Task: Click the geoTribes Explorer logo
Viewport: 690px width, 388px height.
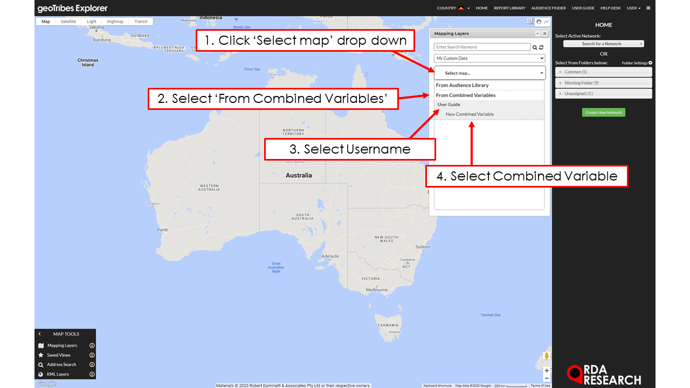Action: (73, 8)
